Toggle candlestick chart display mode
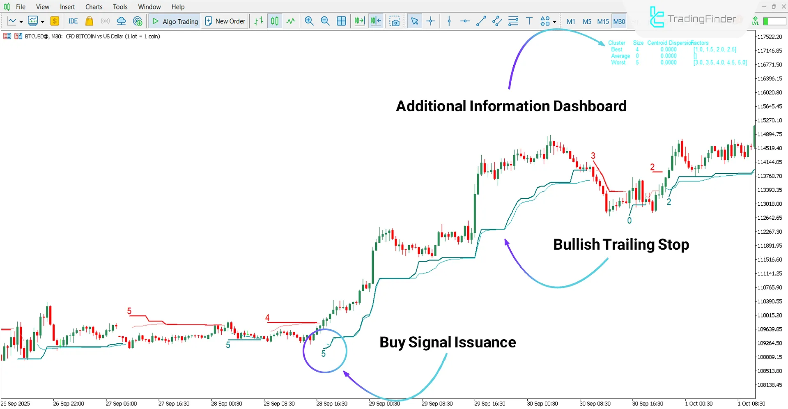 (274, 21)
